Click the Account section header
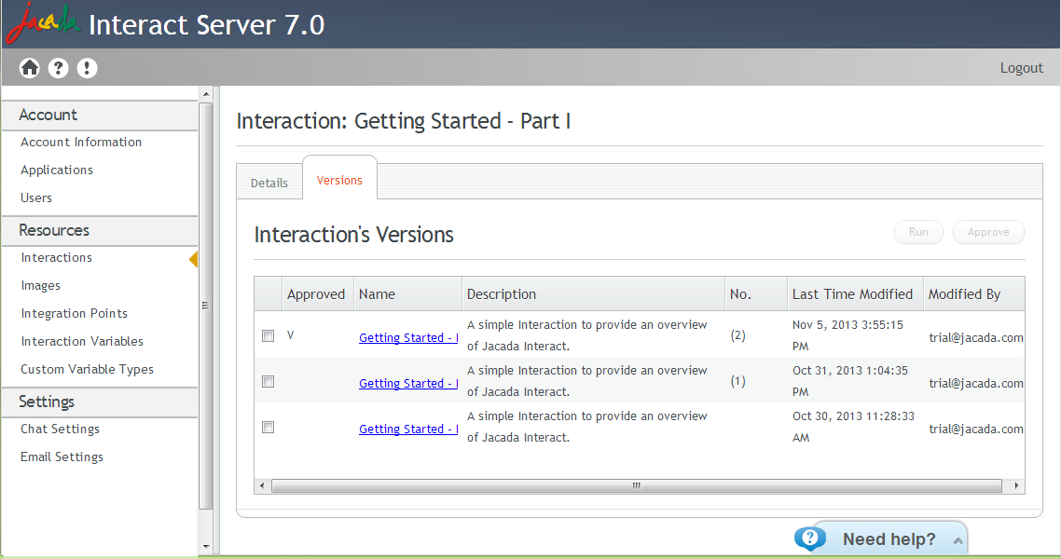This screenshot has height=559, width=1061. pos(100,115)
